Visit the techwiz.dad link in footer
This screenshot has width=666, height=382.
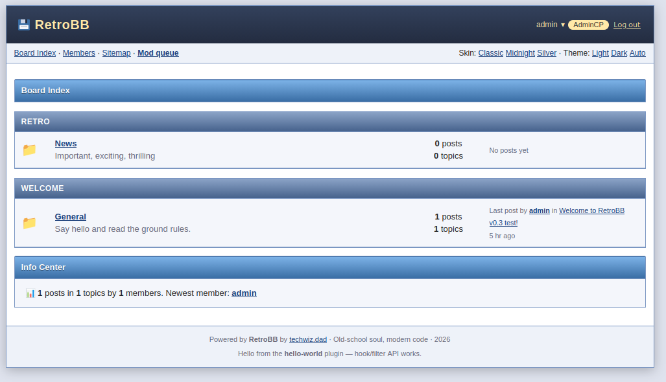[x=308, y=340]
